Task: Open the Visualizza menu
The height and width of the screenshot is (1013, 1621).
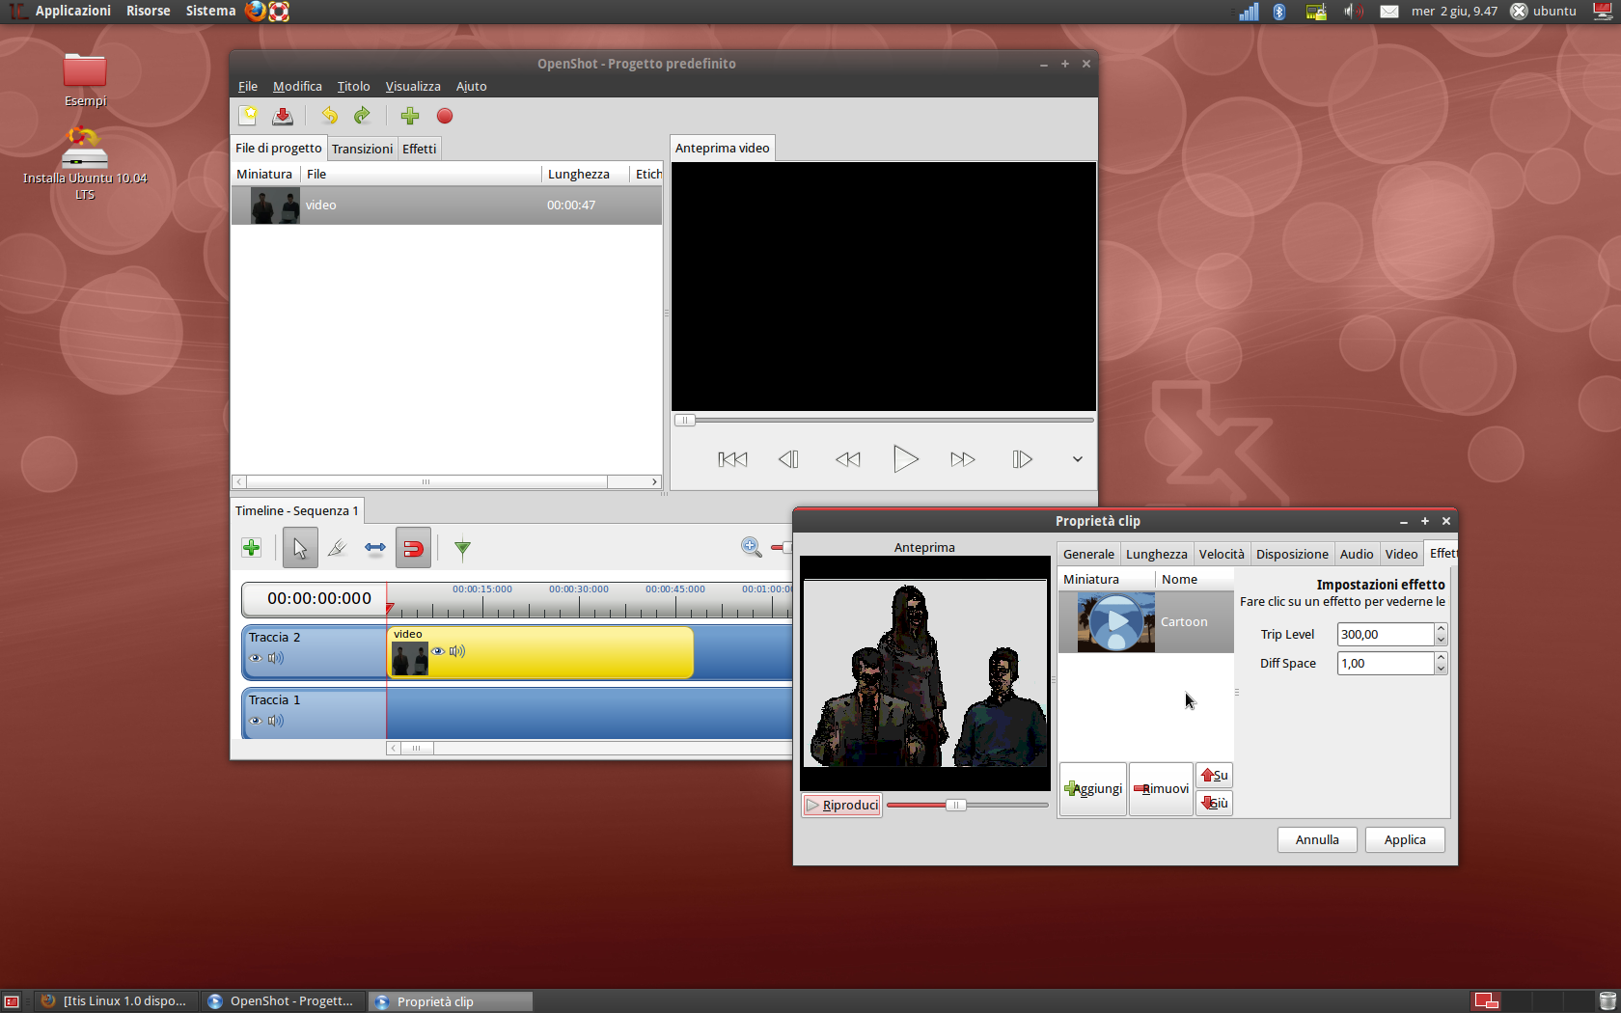Action: pos(413,86)
